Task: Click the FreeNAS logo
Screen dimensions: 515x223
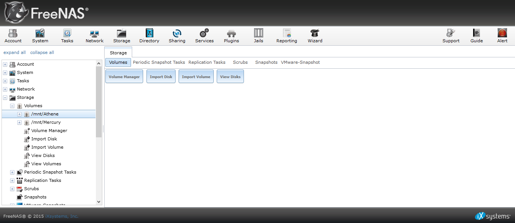Action: (x=46, y=13)
